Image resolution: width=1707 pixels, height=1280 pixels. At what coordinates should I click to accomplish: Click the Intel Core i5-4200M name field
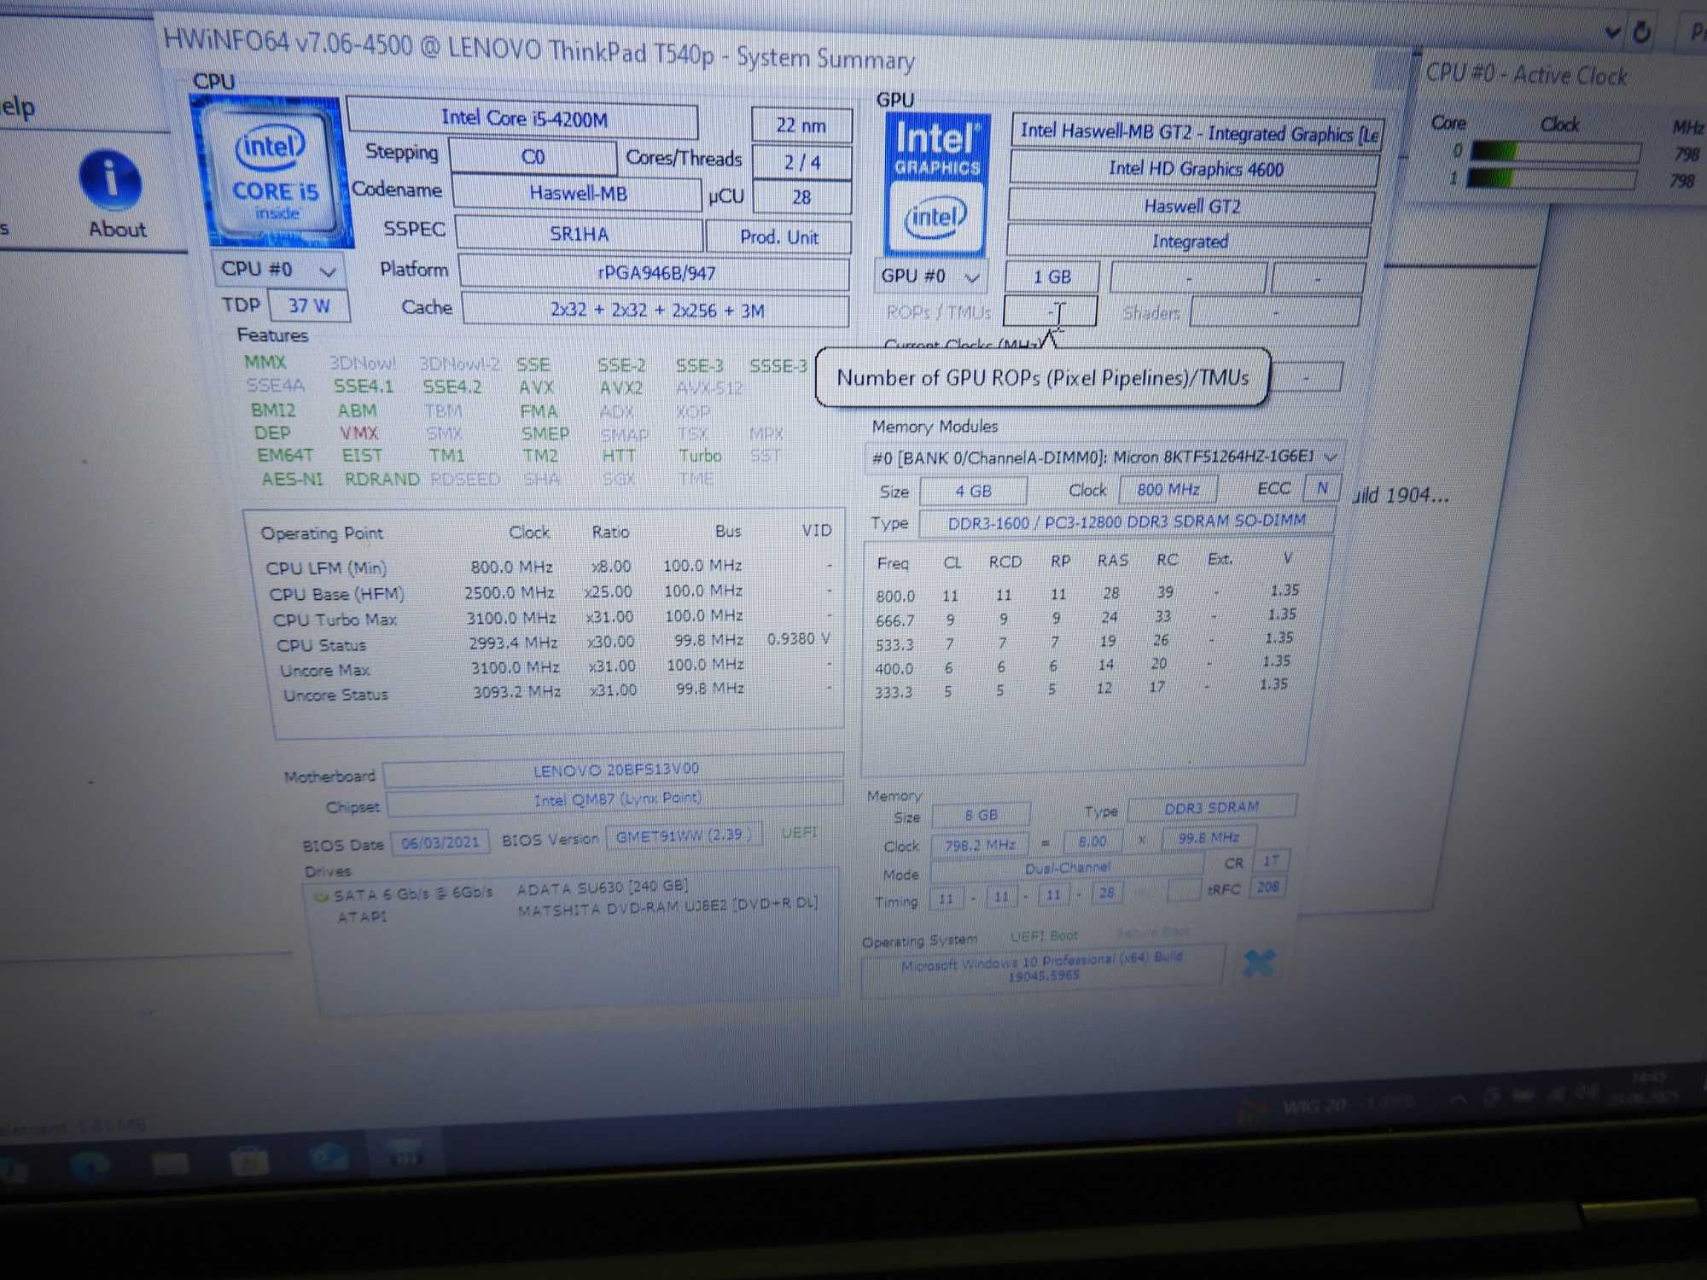tap(522, 119)
